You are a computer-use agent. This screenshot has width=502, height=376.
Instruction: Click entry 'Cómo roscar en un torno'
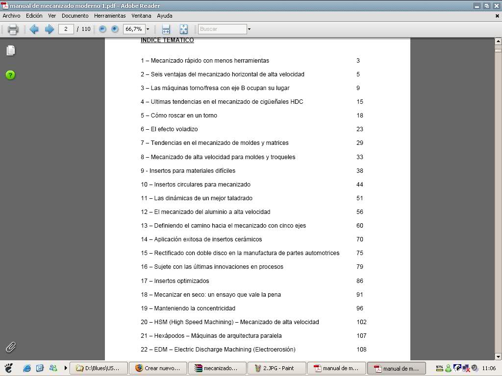click(x=184, y=116)
